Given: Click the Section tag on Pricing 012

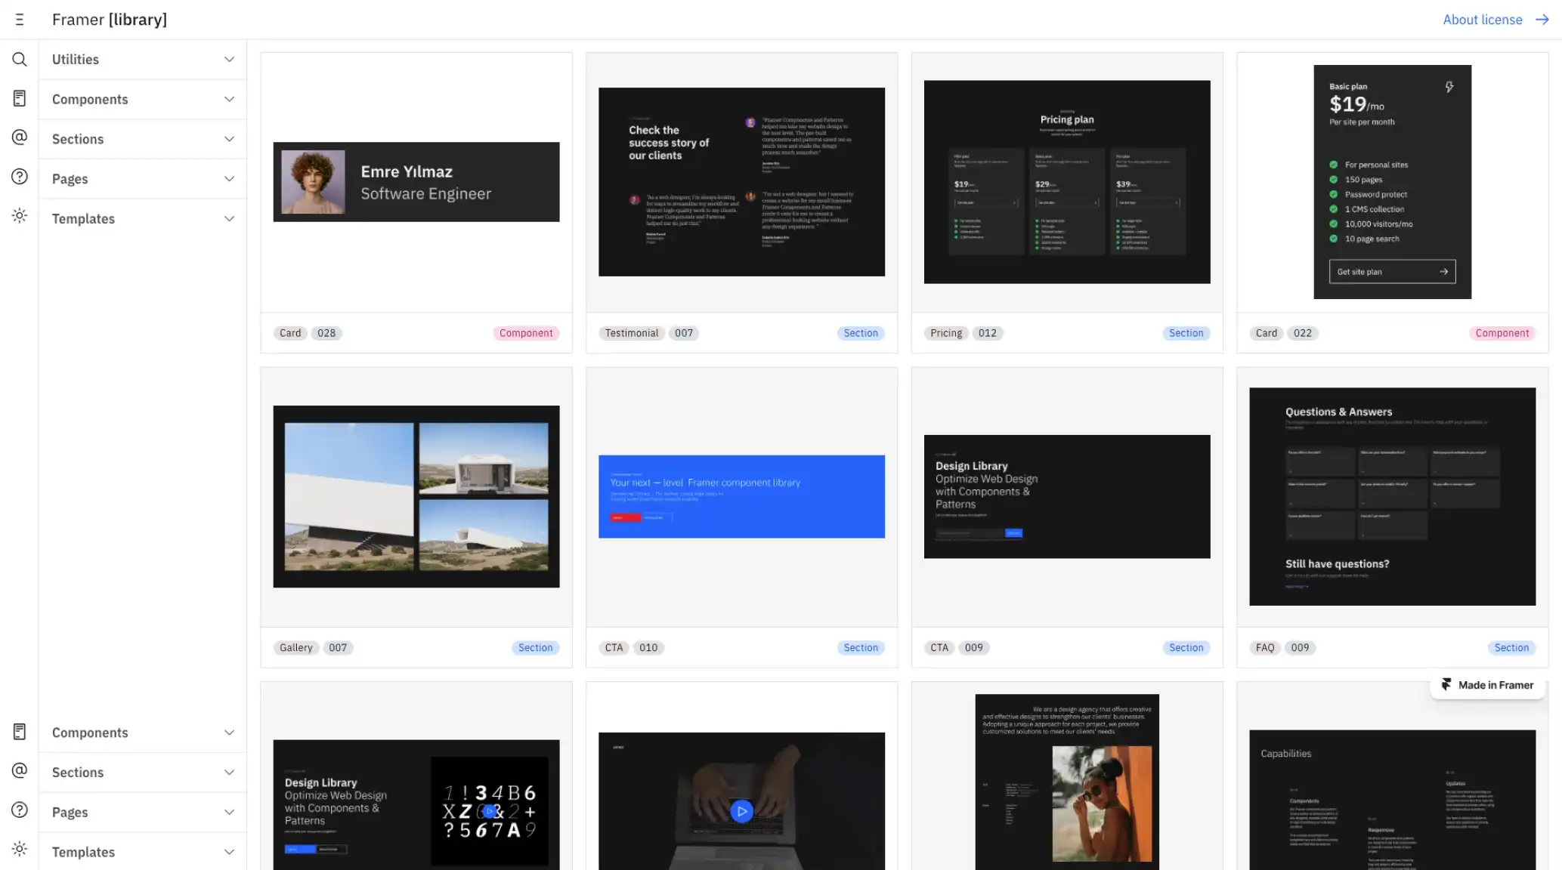Looking at the screenshot, I should [x=1186, y=333].
